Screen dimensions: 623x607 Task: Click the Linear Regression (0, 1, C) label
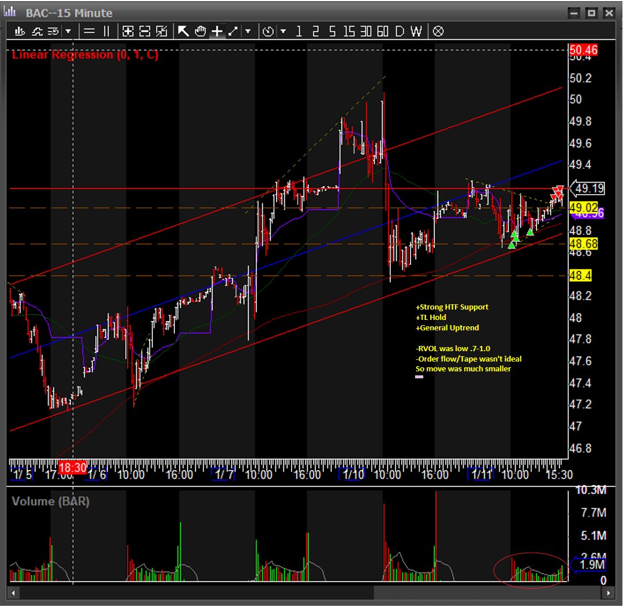coord(85,54)
